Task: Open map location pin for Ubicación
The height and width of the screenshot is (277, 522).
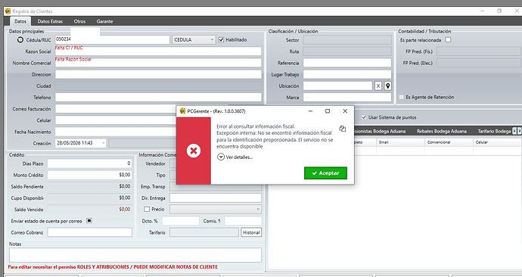Action: (387, 86)
